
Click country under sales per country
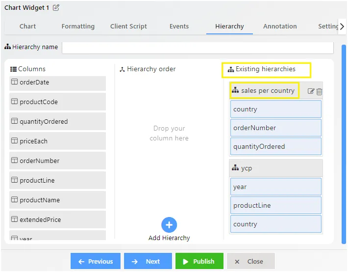(x=276, y=109)
